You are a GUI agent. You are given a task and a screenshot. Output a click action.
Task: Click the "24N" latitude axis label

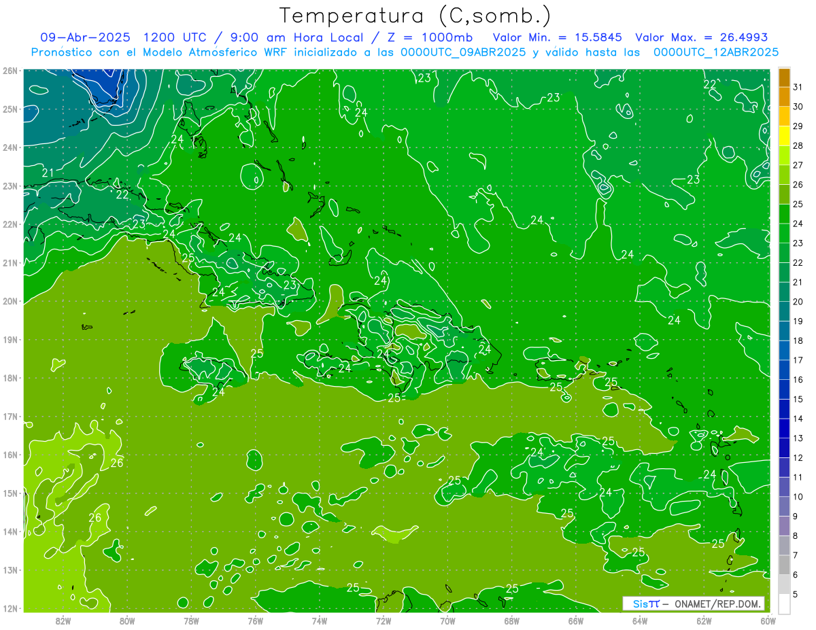point(10,147)
